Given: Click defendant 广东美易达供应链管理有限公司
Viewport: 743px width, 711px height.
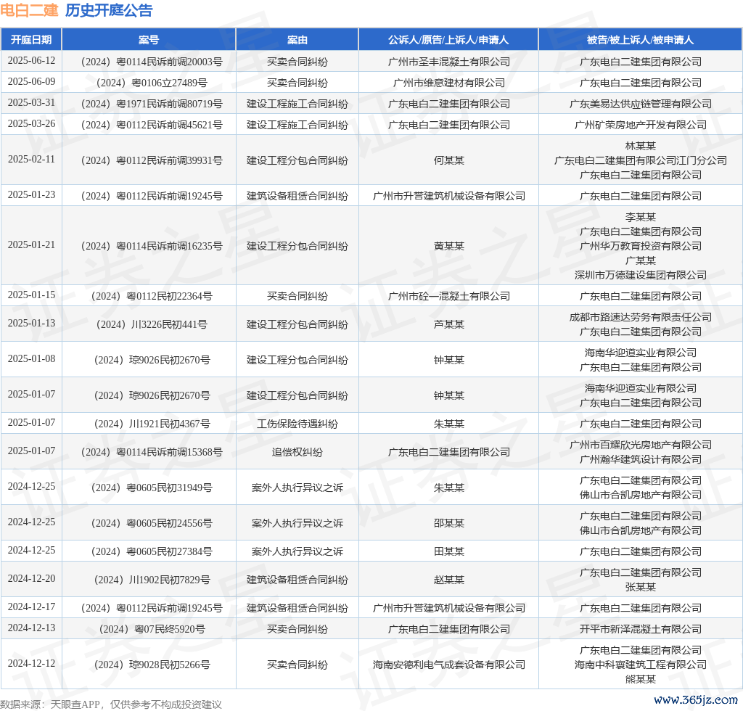Looking at the screenshot, I should pos(640,104).
